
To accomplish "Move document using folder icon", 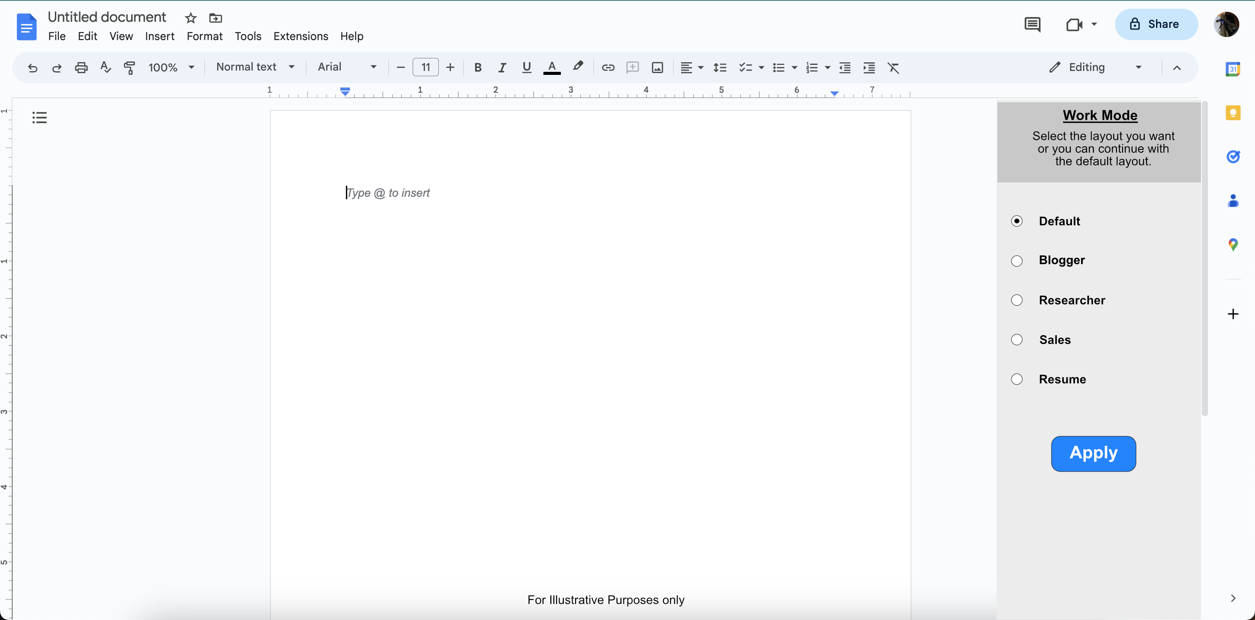I will tap(215, 18).
